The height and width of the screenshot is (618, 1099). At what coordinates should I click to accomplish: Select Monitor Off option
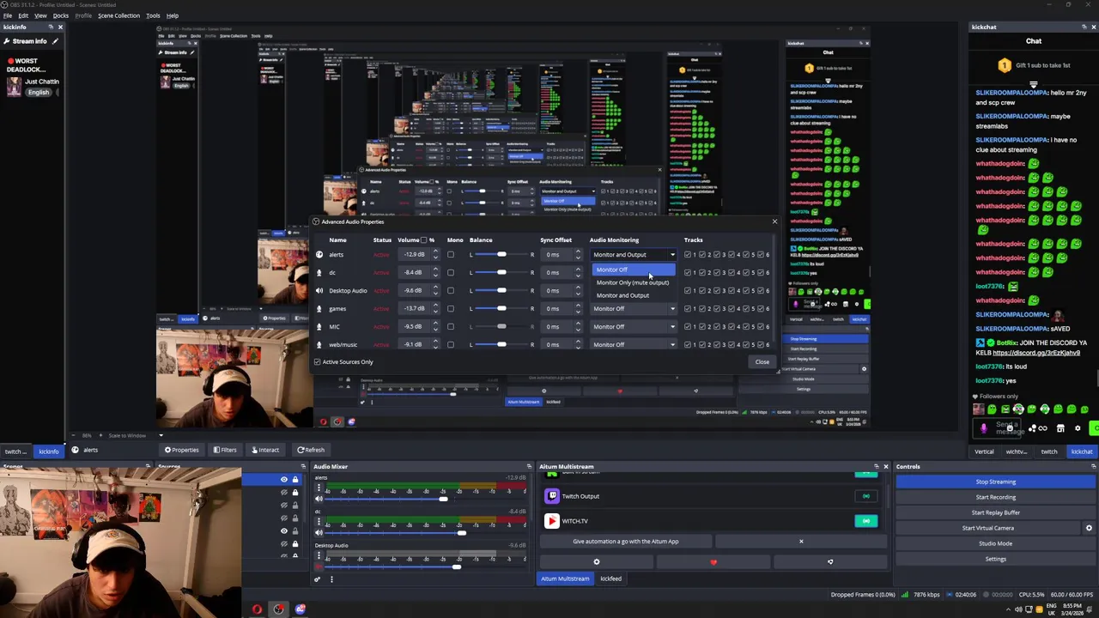635,270
